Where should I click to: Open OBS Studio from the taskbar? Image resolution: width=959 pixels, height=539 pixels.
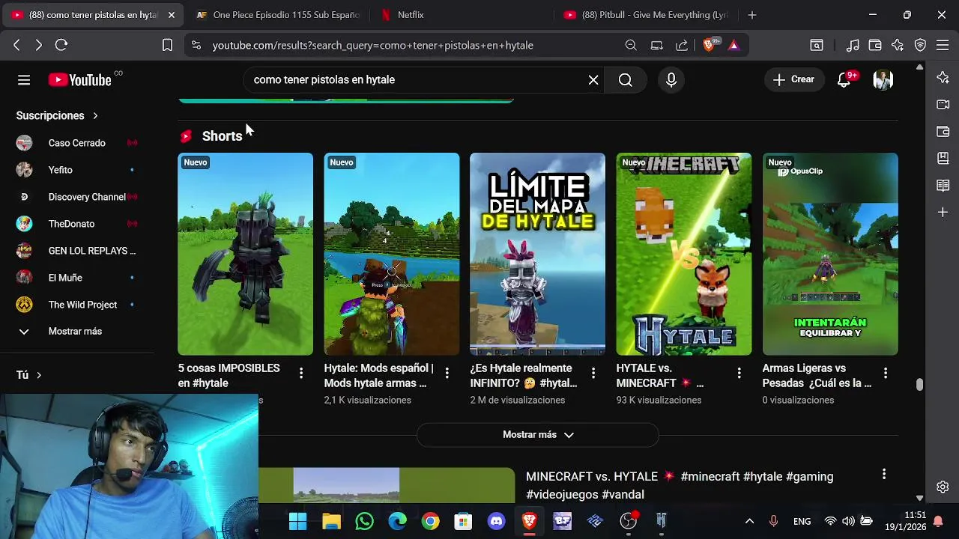coord(628,521)
